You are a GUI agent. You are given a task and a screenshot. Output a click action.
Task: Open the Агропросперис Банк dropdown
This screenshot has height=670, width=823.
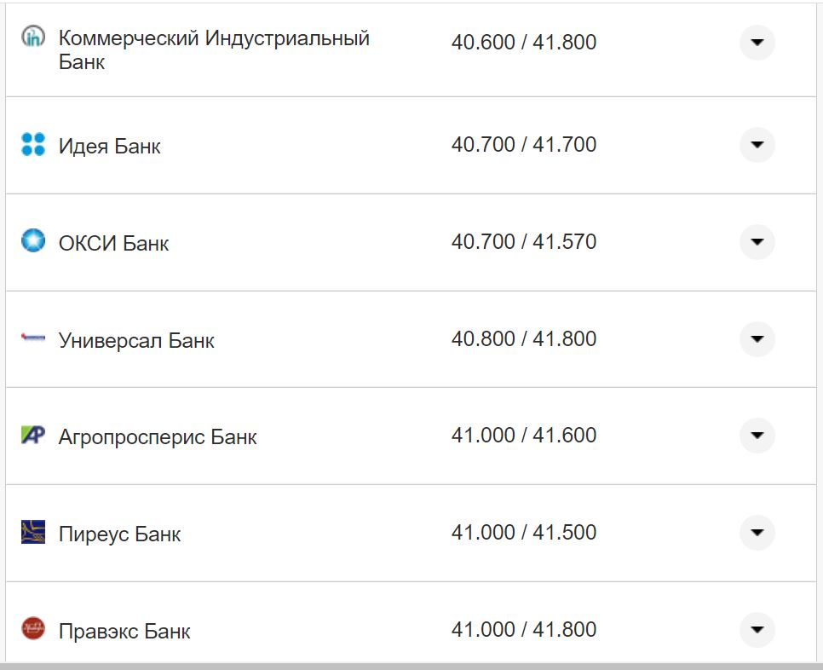click(x=757, y=436)
